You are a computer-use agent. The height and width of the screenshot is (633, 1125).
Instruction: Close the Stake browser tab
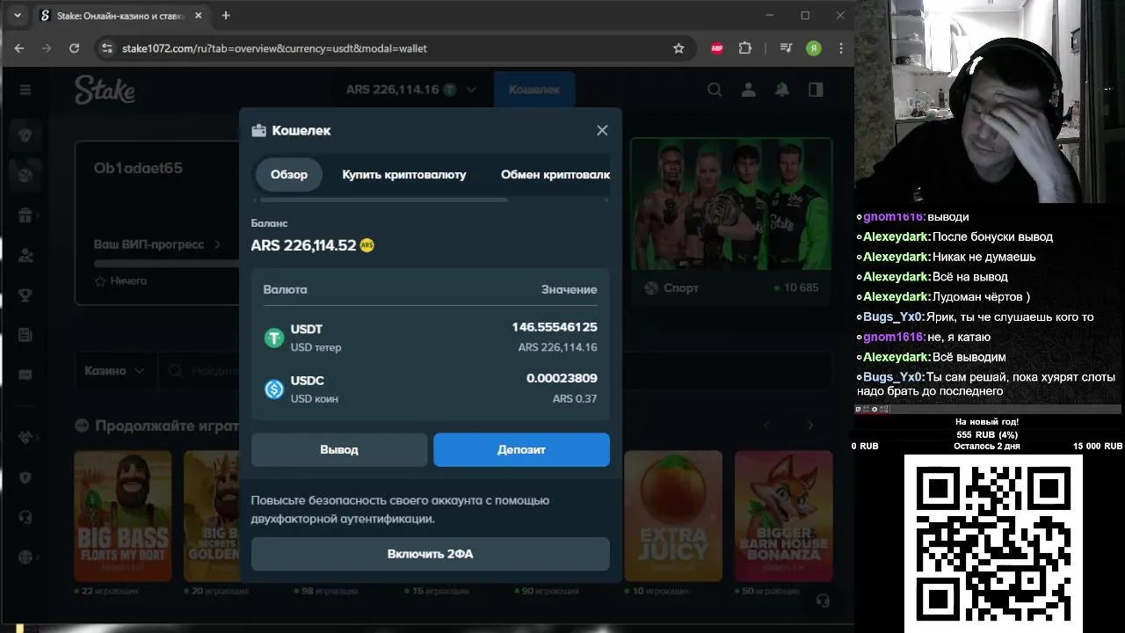[200, 16]
